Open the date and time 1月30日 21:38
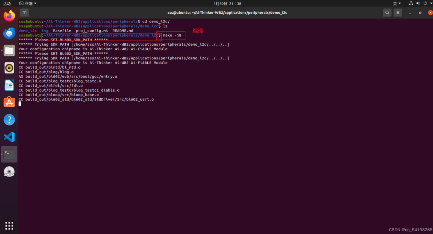Image resolution: width=433 pixels, height=234 pixels. click(227, 4)
